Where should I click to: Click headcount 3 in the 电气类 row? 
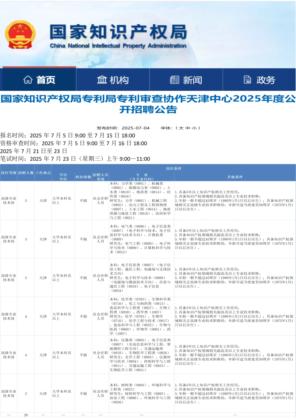pos(26,239)
